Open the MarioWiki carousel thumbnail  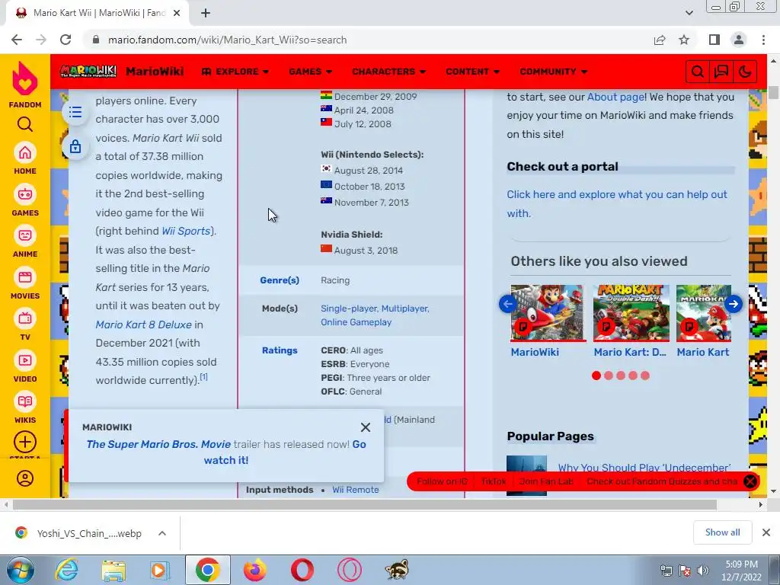pos(547,313)
